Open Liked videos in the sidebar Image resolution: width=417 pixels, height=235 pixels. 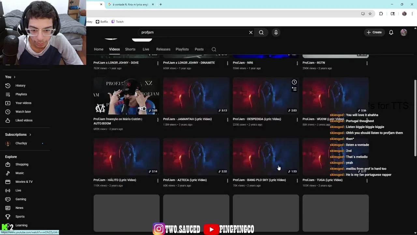(25, 120)
